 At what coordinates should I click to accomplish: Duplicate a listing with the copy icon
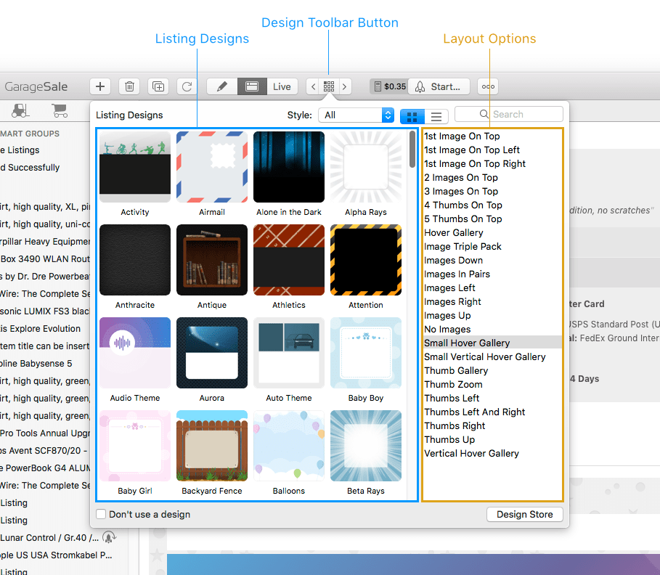pos(158,86)
